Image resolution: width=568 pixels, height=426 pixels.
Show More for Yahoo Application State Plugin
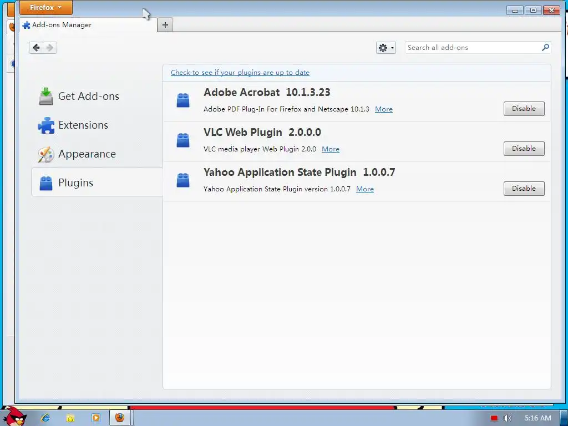point(365,189)
